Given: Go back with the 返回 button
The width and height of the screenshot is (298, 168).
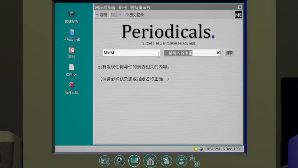Looking at the screenshot, I should click(101, 15).
